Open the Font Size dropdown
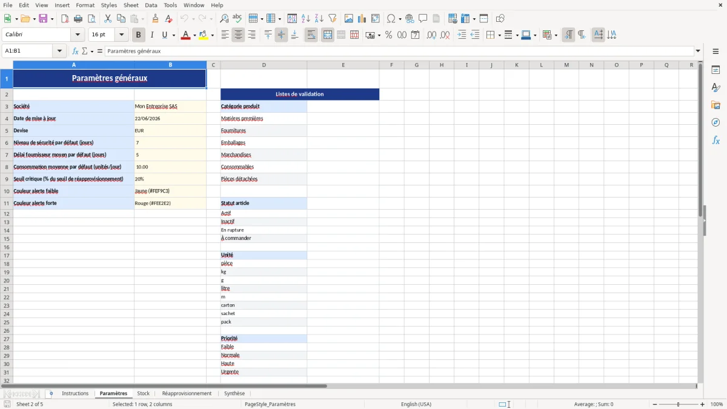 122,35
